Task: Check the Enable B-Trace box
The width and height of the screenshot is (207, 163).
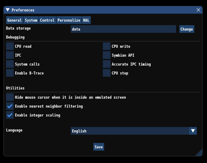Action: [x=10, y=73]
